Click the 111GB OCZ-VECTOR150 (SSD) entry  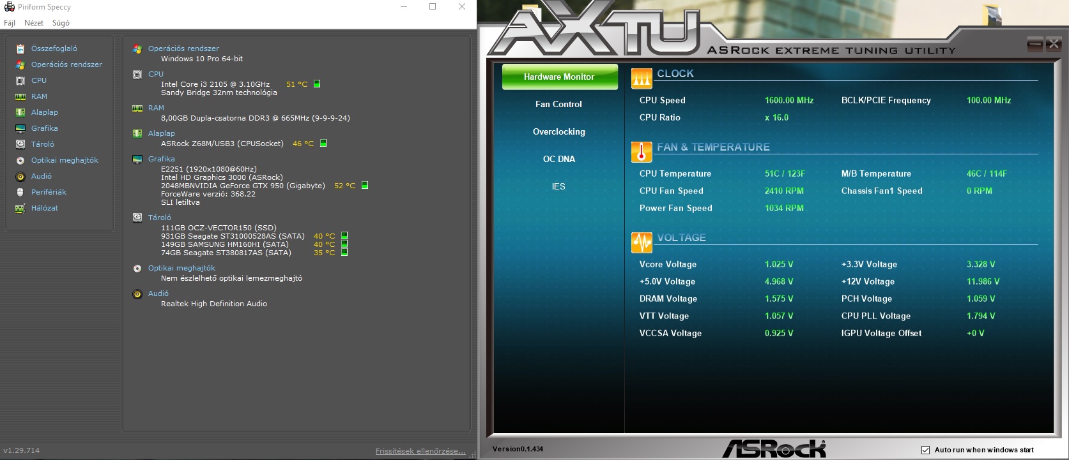pos(219,228)
